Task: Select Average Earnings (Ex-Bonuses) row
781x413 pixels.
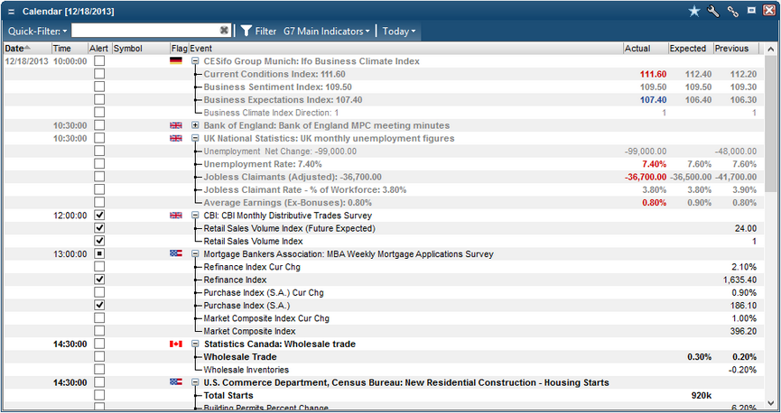Action: click(383, 203)
